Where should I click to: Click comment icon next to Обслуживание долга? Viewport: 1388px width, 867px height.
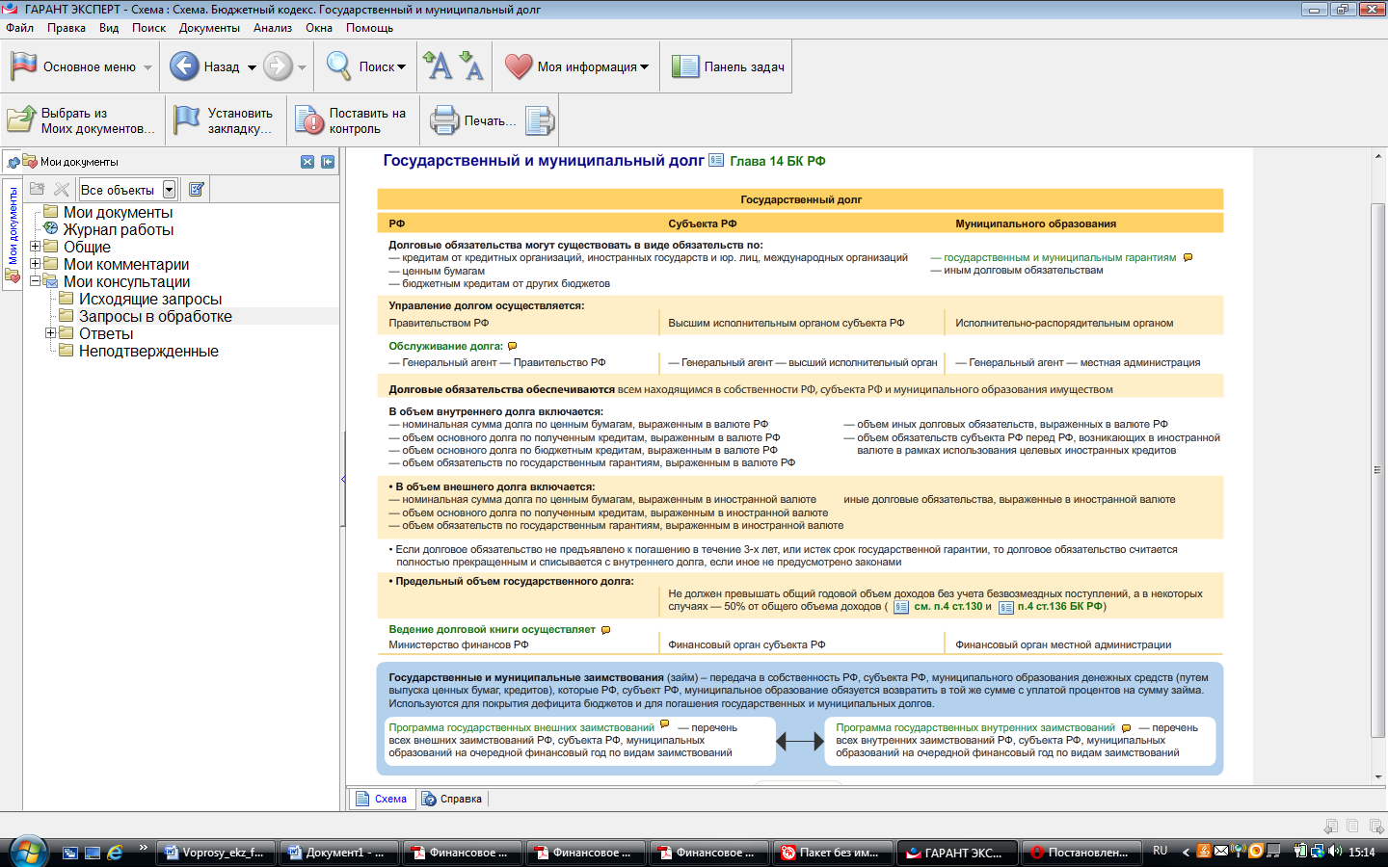[513, 346]
